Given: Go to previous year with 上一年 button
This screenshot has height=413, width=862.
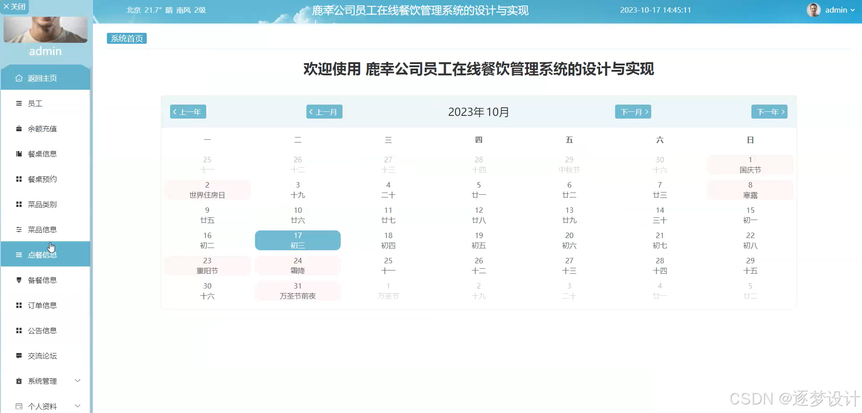Looking at the screenshot, I should [x=188, y=111].
